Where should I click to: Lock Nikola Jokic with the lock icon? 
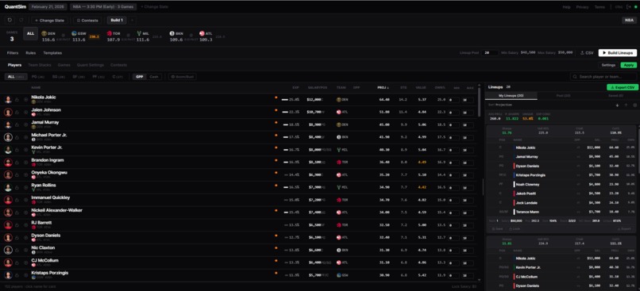(17, 99)
